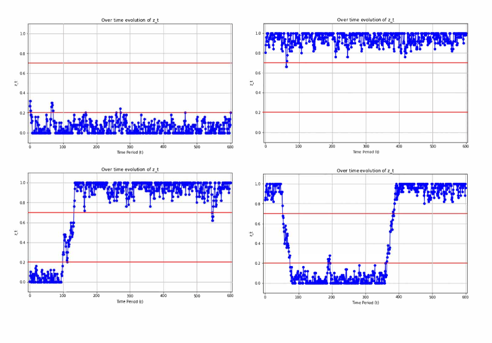
Task: Click y-axis tick '0.8' on bottom-left plot
Action: pos(22,203)
